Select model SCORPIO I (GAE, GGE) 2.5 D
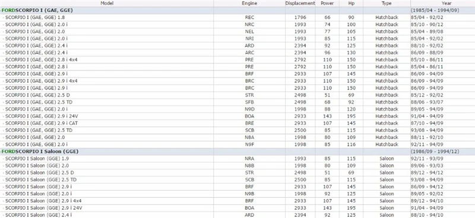475x218 pixels. pos(37,95)
